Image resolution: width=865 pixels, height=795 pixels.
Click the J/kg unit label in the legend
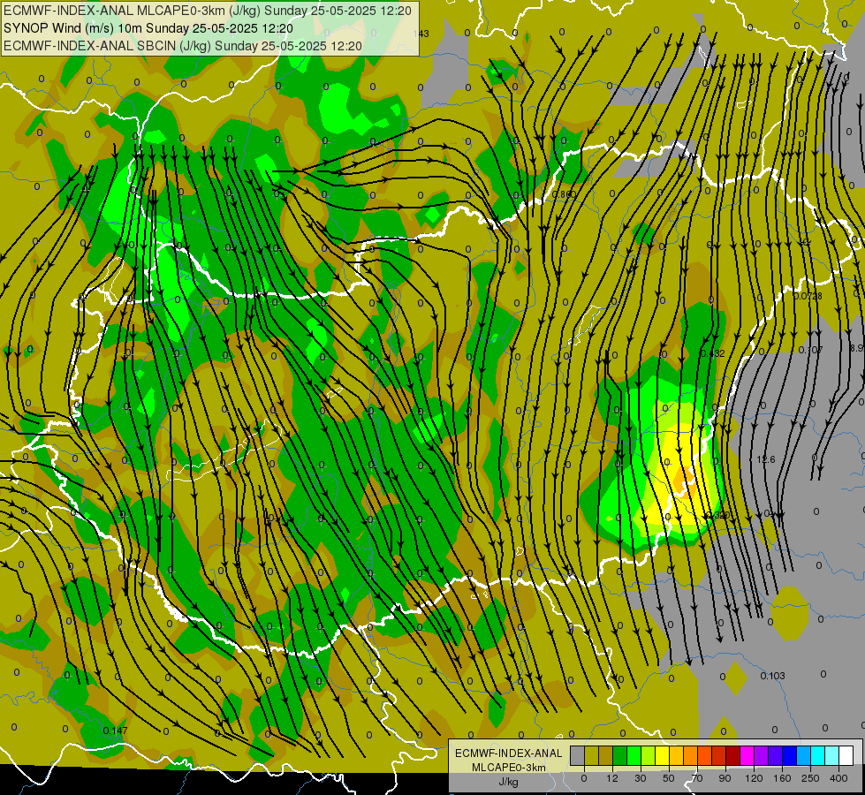click(x=509, y=782)
